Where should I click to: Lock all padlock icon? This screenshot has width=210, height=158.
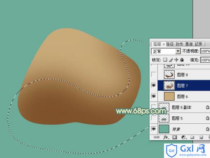(182, 60)
